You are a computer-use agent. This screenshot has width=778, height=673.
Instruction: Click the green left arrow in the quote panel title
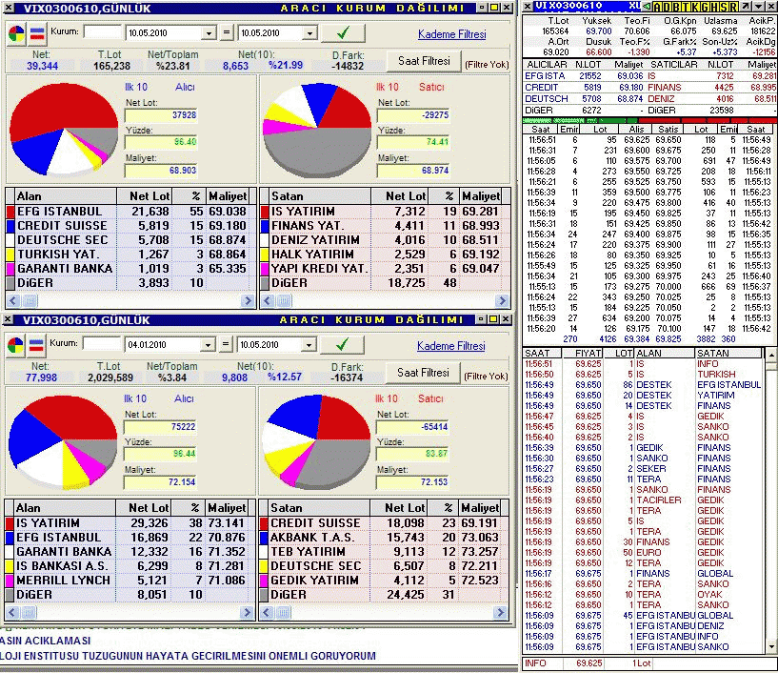tap(647, 7)
